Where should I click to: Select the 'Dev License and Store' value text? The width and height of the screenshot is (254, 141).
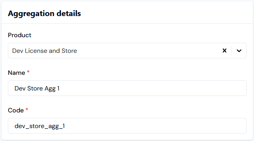coord(44,51)
